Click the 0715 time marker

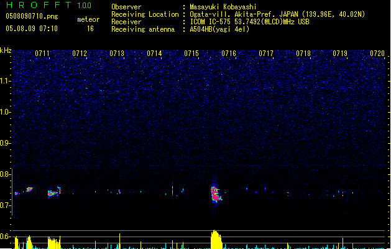click(191, 54)
